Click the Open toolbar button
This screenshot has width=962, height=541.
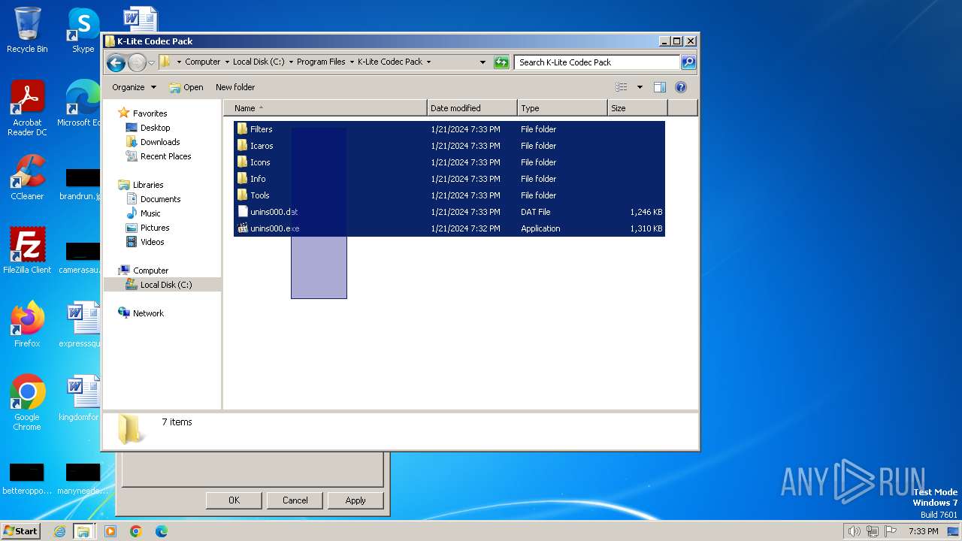point(186,87)
